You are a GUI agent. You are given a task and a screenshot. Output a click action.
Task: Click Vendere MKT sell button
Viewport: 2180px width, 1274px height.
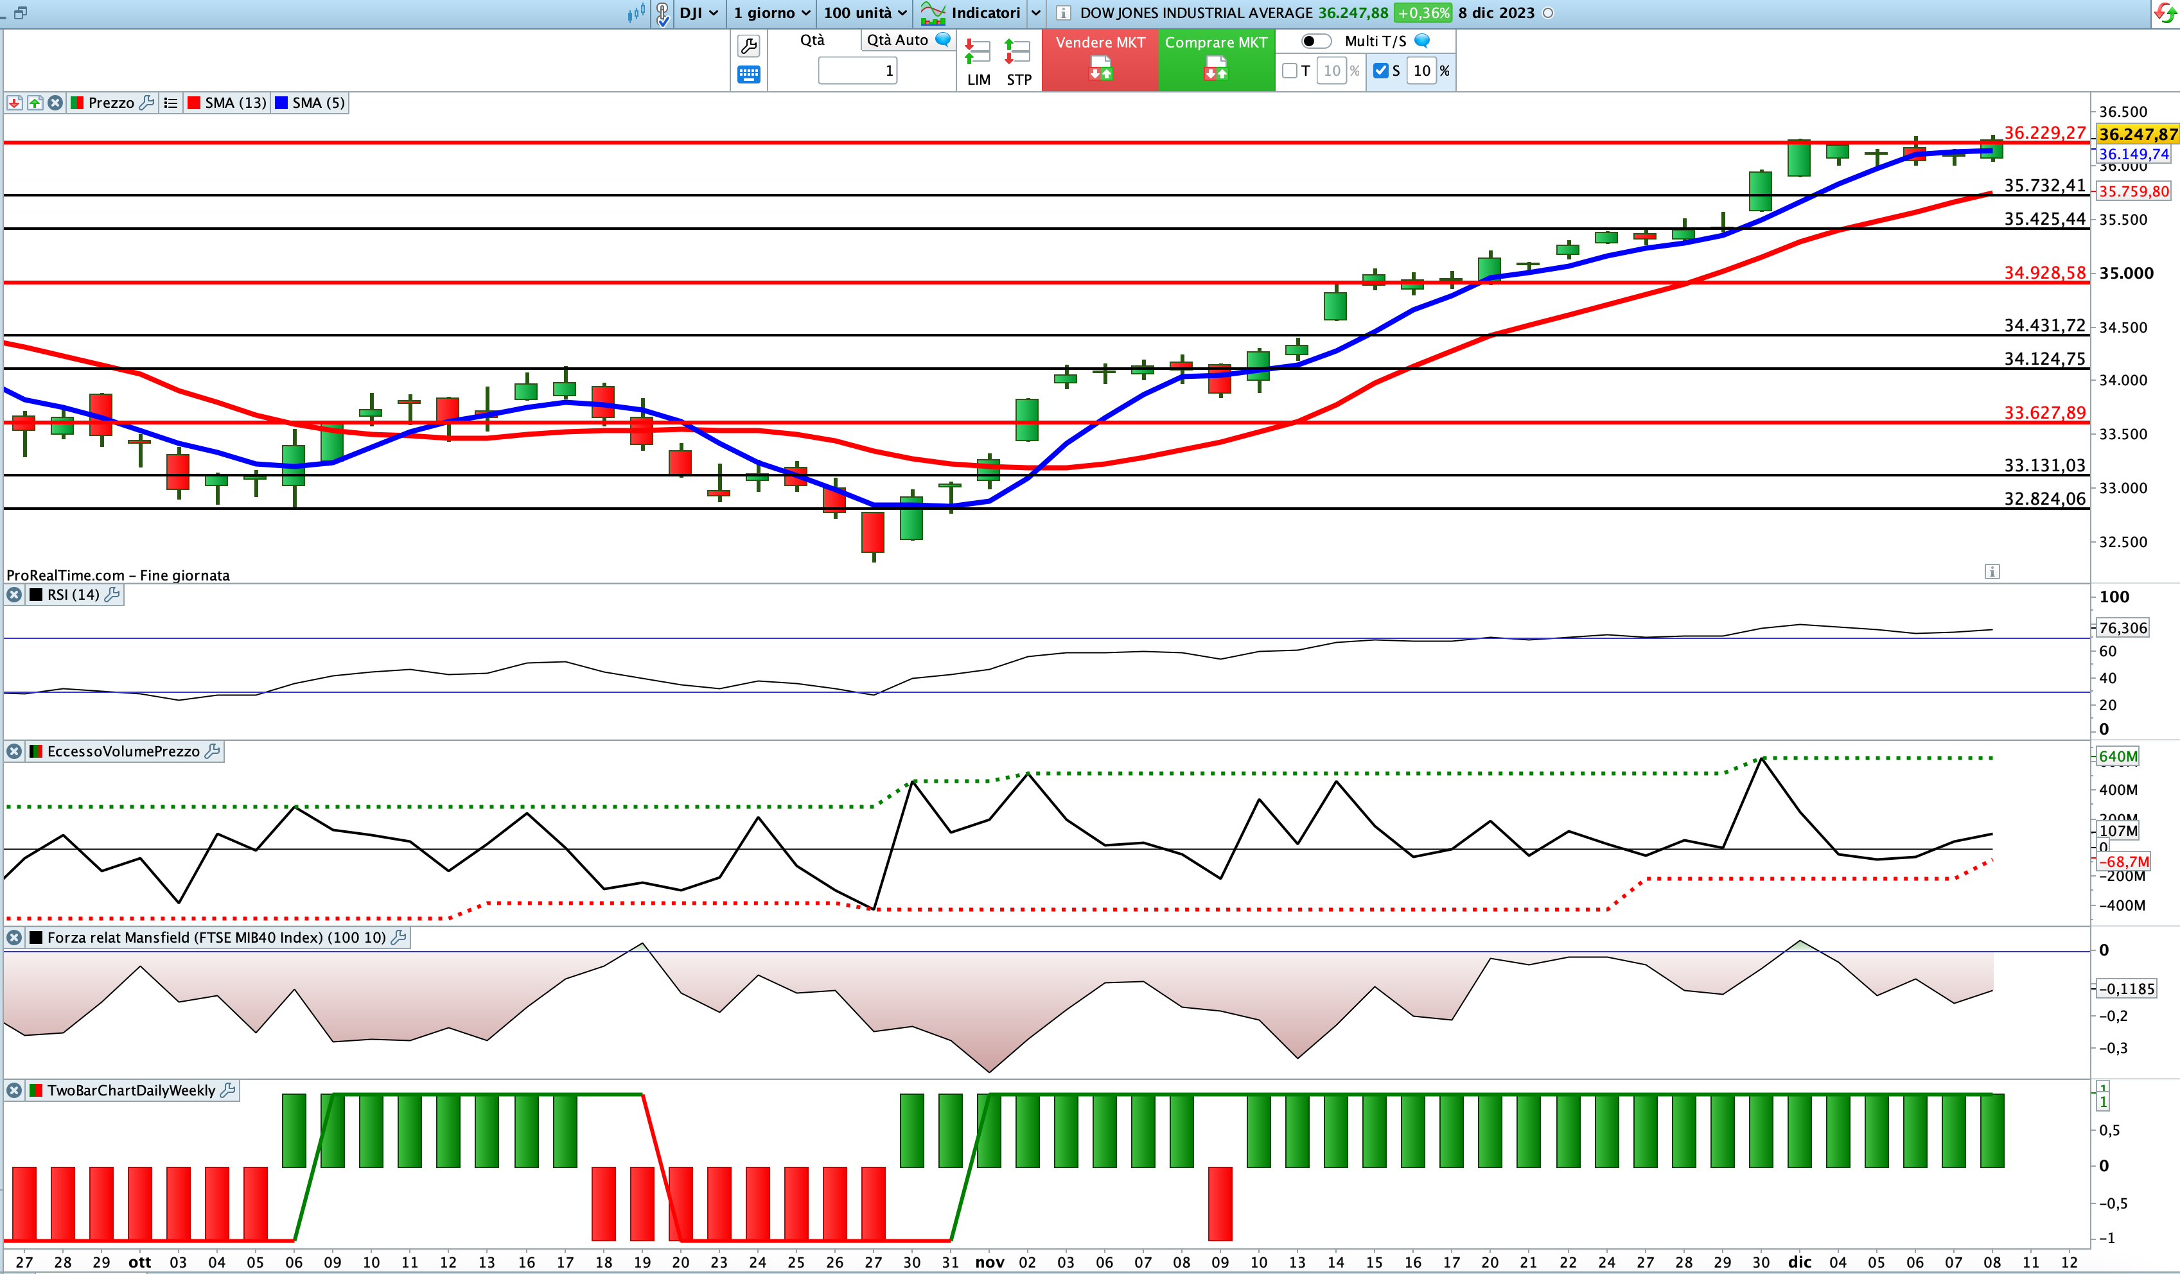click(1100, 60)
